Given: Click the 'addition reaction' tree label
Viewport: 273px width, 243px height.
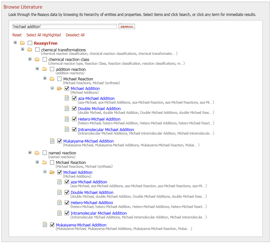Looking at the screenshot, I should click(71, 70).
